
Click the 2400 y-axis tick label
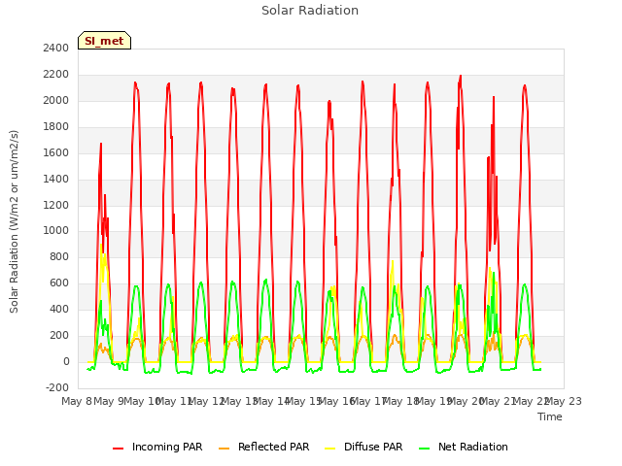point(56,49)
